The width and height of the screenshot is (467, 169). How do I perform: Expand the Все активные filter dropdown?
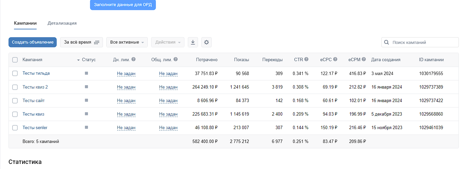pos(127,42)
